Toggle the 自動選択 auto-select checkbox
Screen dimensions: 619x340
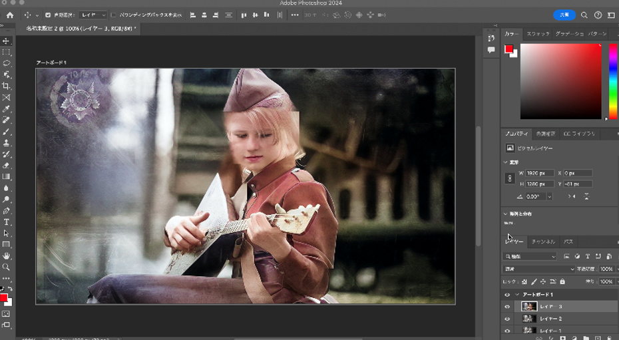pos(47,15)
